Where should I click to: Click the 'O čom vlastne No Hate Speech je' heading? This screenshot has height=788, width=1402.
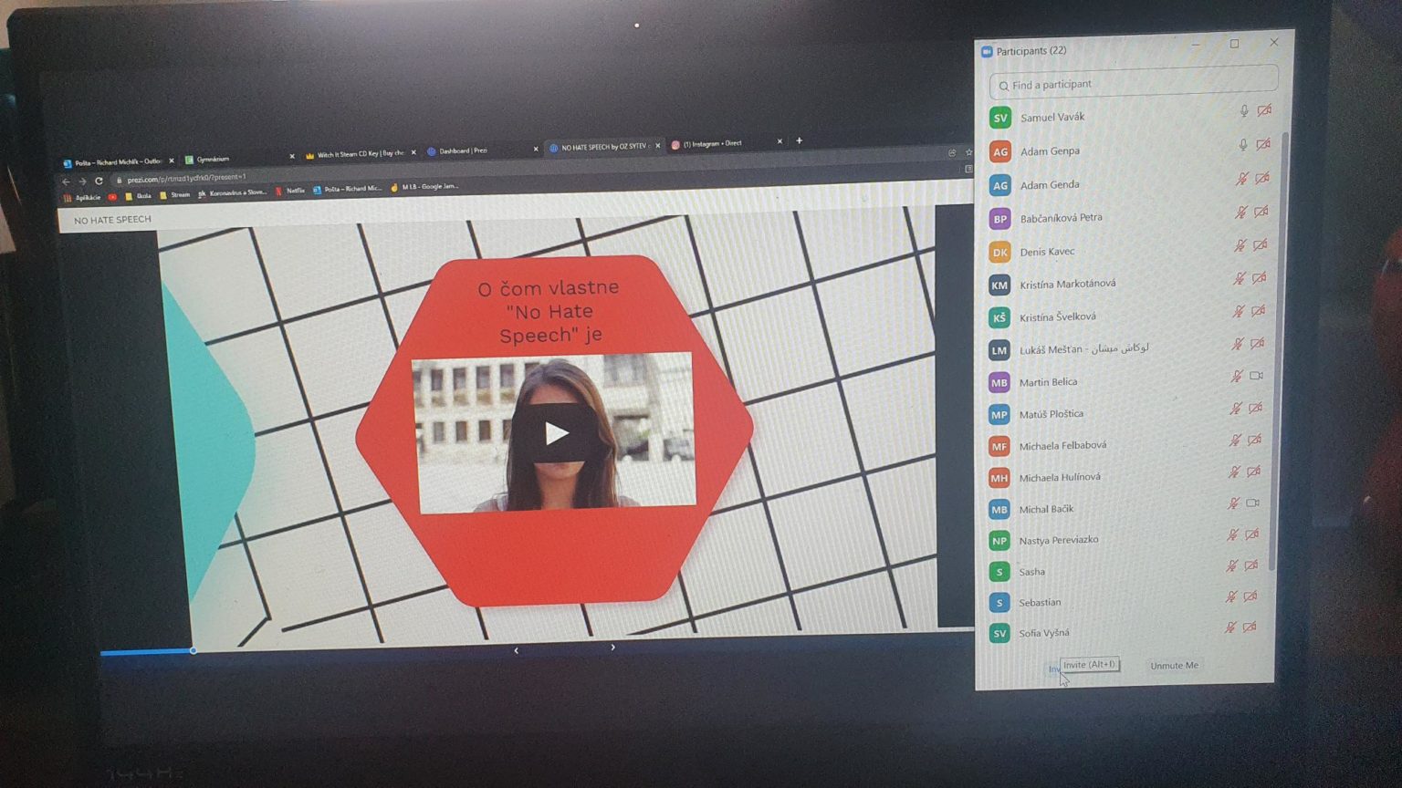coord(549,311)
